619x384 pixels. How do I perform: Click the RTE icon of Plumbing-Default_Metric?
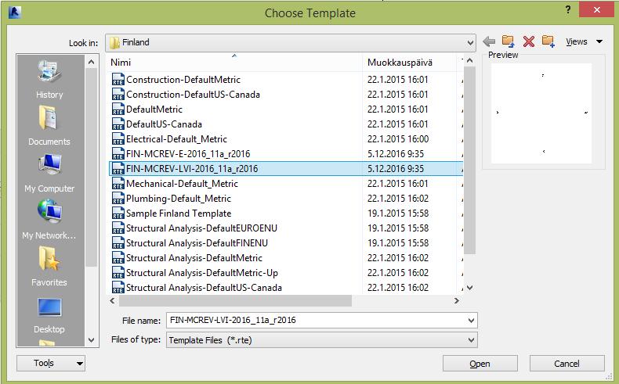click(x=118, y=199)
